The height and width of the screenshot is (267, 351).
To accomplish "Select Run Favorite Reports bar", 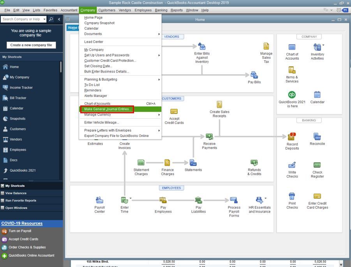I will pos(31,200).
